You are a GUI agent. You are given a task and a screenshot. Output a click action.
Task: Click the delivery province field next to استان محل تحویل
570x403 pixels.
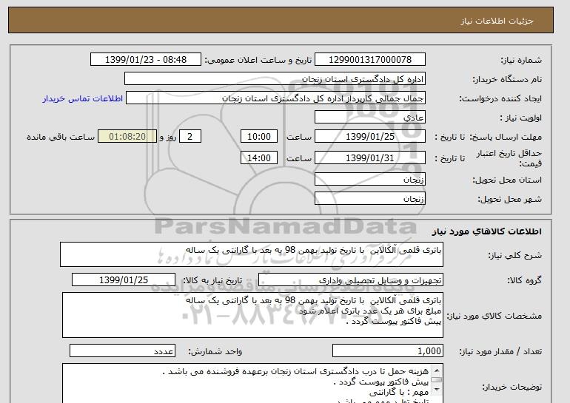coord(369,180)
